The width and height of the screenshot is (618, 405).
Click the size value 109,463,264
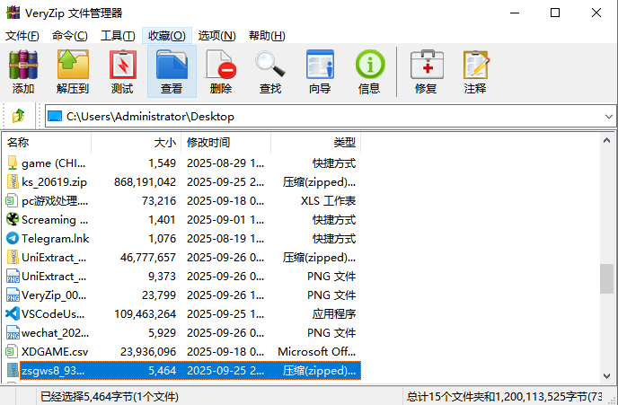pyautogui.click(x=145, y=314)
